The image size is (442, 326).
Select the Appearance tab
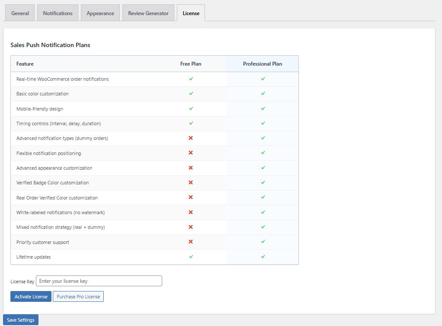[100, 13]
